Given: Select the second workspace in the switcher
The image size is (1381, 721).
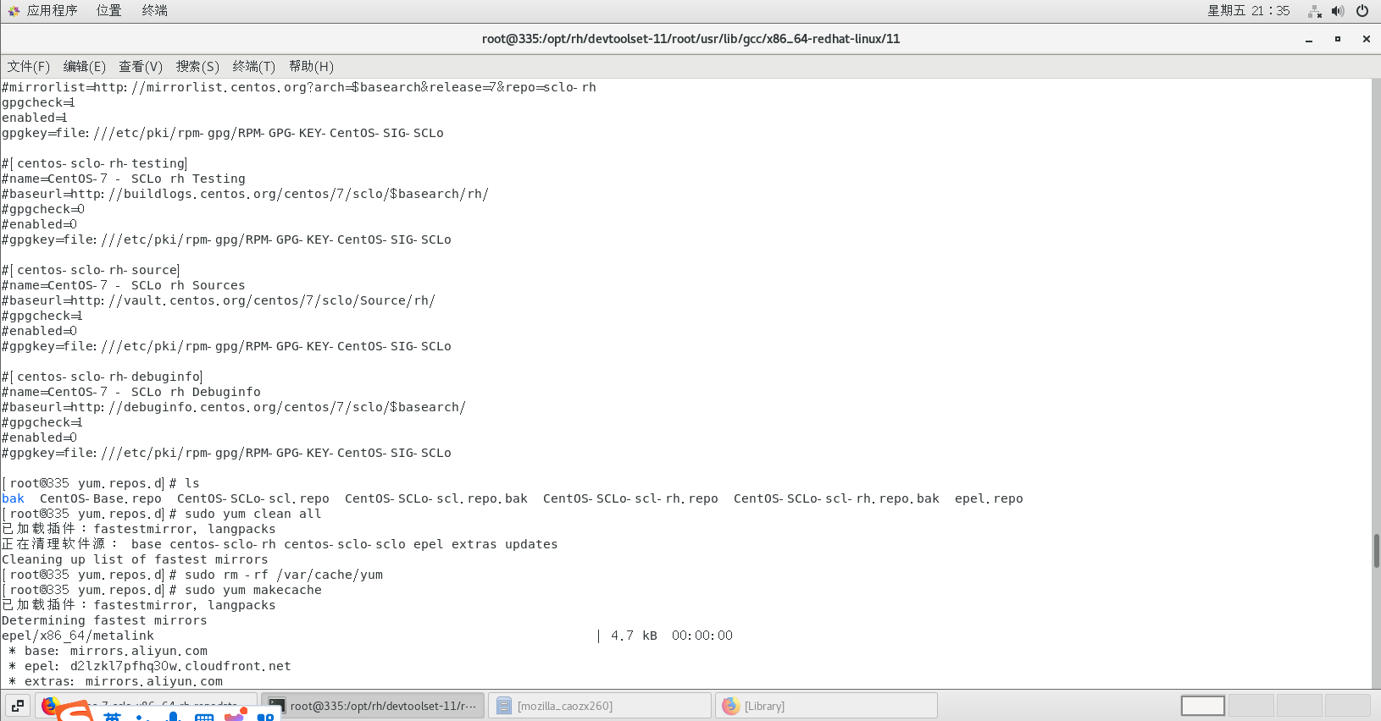Looking at the screenshot, I should click(1251, 705).
